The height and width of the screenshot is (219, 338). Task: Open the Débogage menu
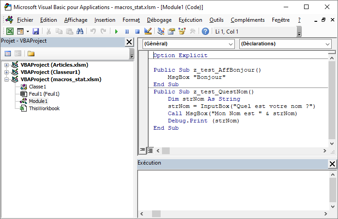[x=159, y=20]
